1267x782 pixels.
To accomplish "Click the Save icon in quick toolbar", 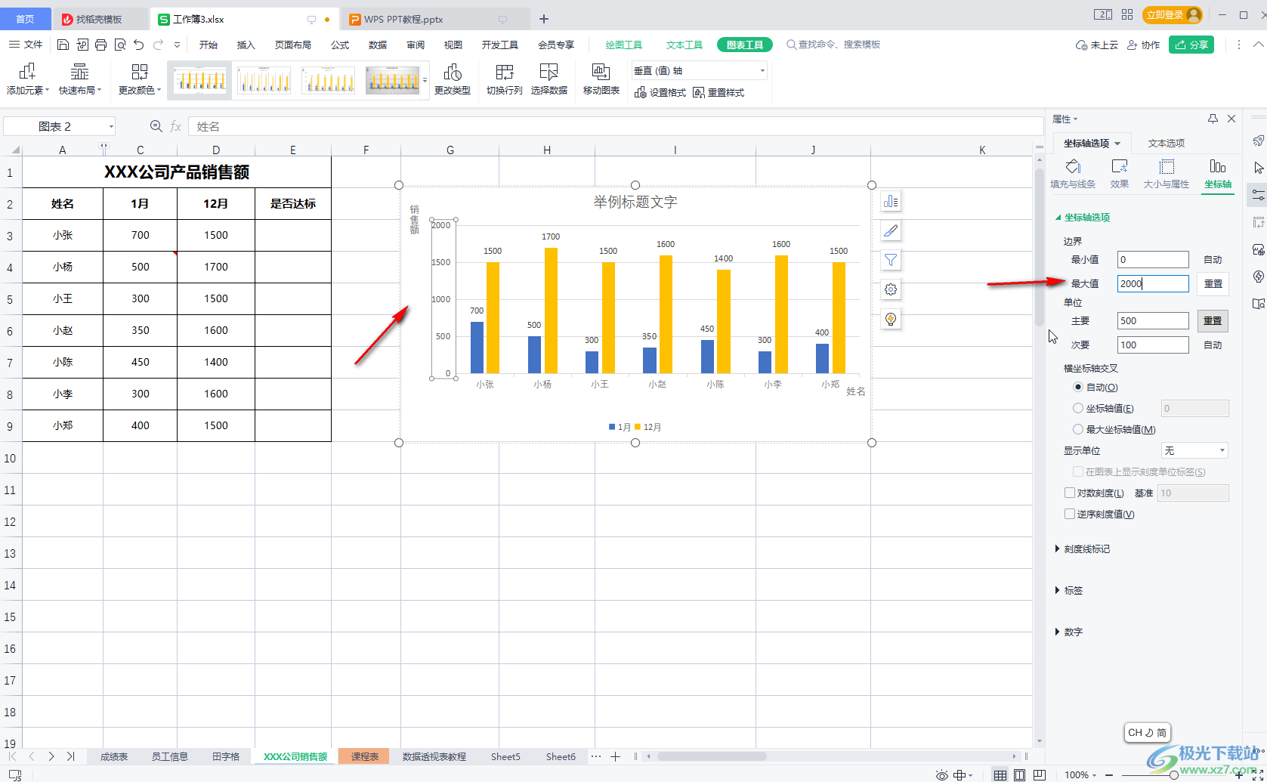I will [63, 45].
